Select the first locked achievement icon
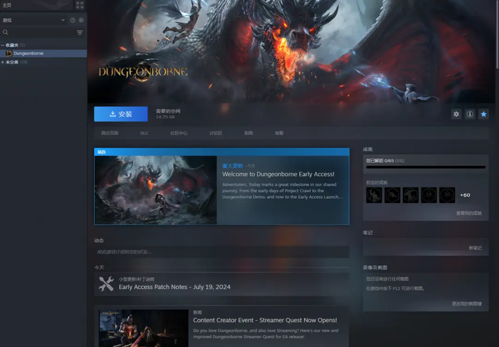The height and width of the screenshot is (347, 499). click(x=374, y=195)
